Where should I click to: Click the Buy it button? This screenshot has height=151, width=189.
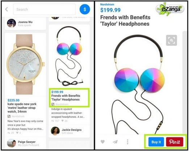(156, 142)
